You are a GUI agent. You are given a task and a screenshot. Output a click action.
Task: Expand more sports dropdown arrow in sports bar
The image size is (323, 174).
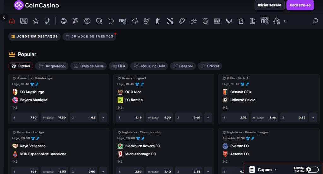[285, 21]
